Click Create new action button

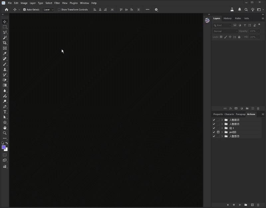[252, 205]
